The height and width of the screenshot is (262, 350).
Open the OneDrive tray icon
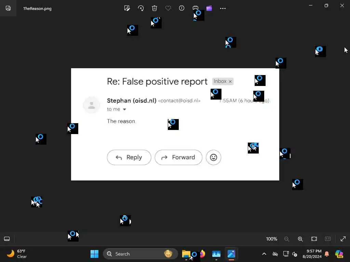click(275, 254)
